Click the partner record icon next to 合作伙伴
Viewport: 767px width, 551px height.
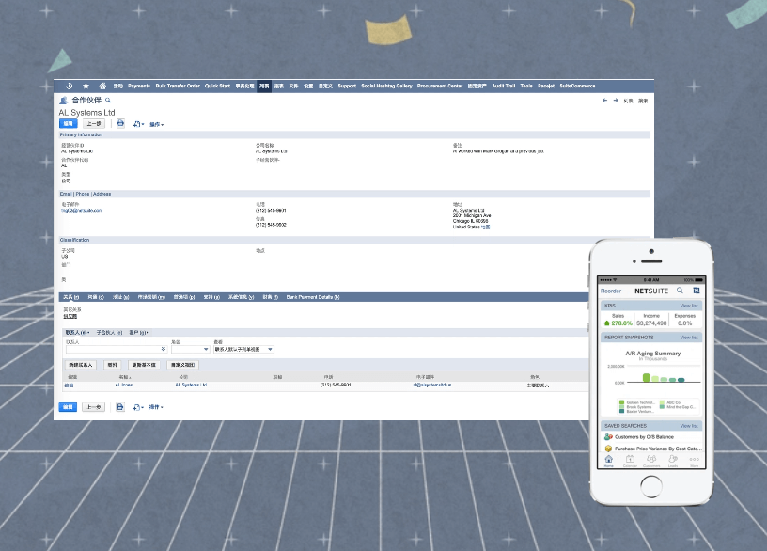64,101
